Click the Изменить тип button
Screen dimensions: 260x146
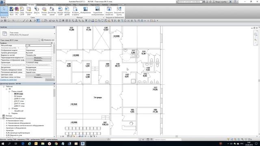click(x=48, y=40)
